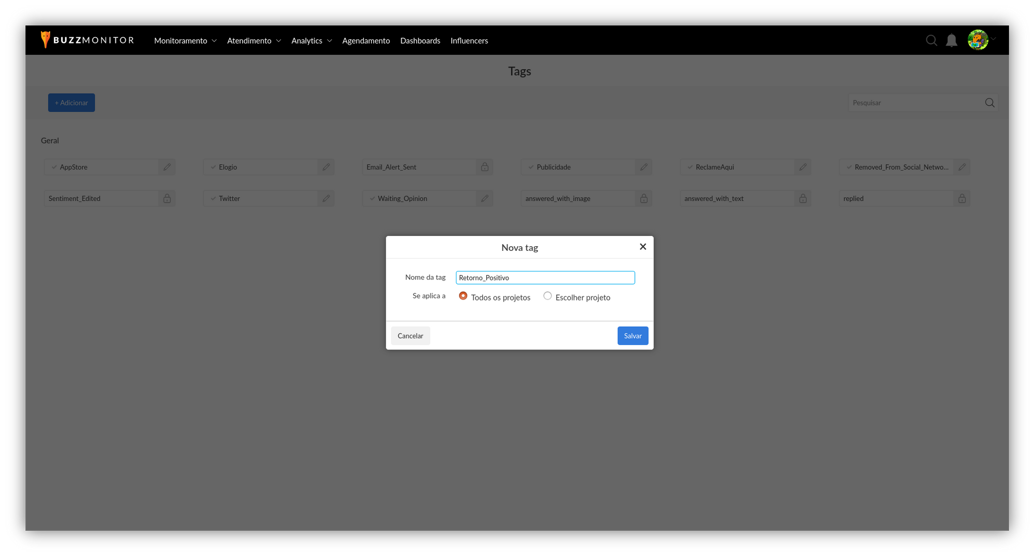The height and width of the screenshot is (557, 1035).
Task: Click the edit pencil for Elogio tag
Action: pyautogui.click(x=326, y=167)
